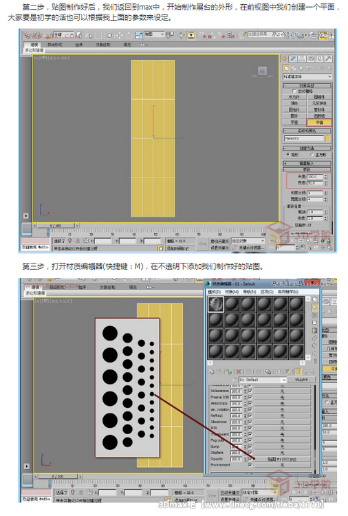Collapse the 对象类型 rollout

tap(307, 85)
